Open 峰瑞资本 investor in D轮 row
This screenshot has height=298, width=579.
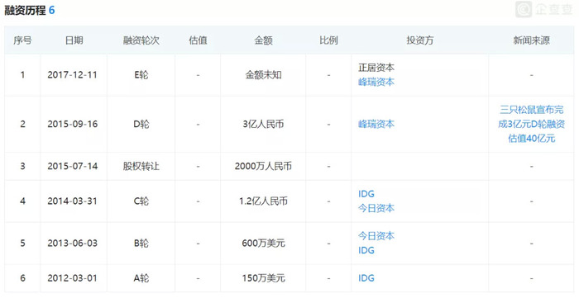376,124
